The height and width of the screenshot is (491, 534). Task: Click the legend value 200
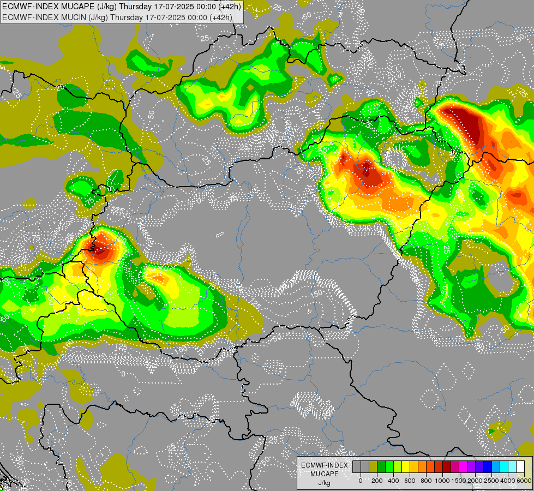(377, 481)
